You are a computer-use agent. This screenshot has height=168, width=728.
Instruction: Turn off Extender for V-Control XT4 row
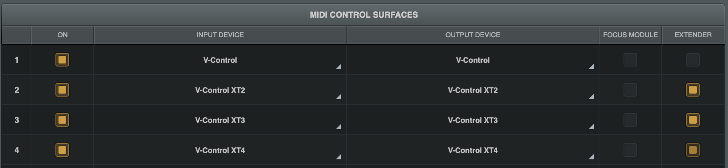pyautogui.click(x=693, y=150)
